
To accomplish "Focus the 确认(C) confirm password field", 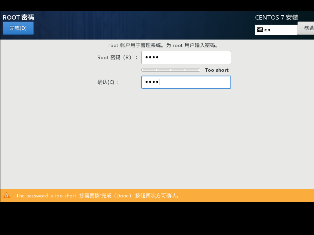I will 186,82.
